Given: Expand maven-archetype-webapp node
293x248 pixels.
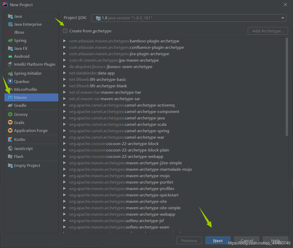Looking at the screenshot, I should tap(65, 214).
